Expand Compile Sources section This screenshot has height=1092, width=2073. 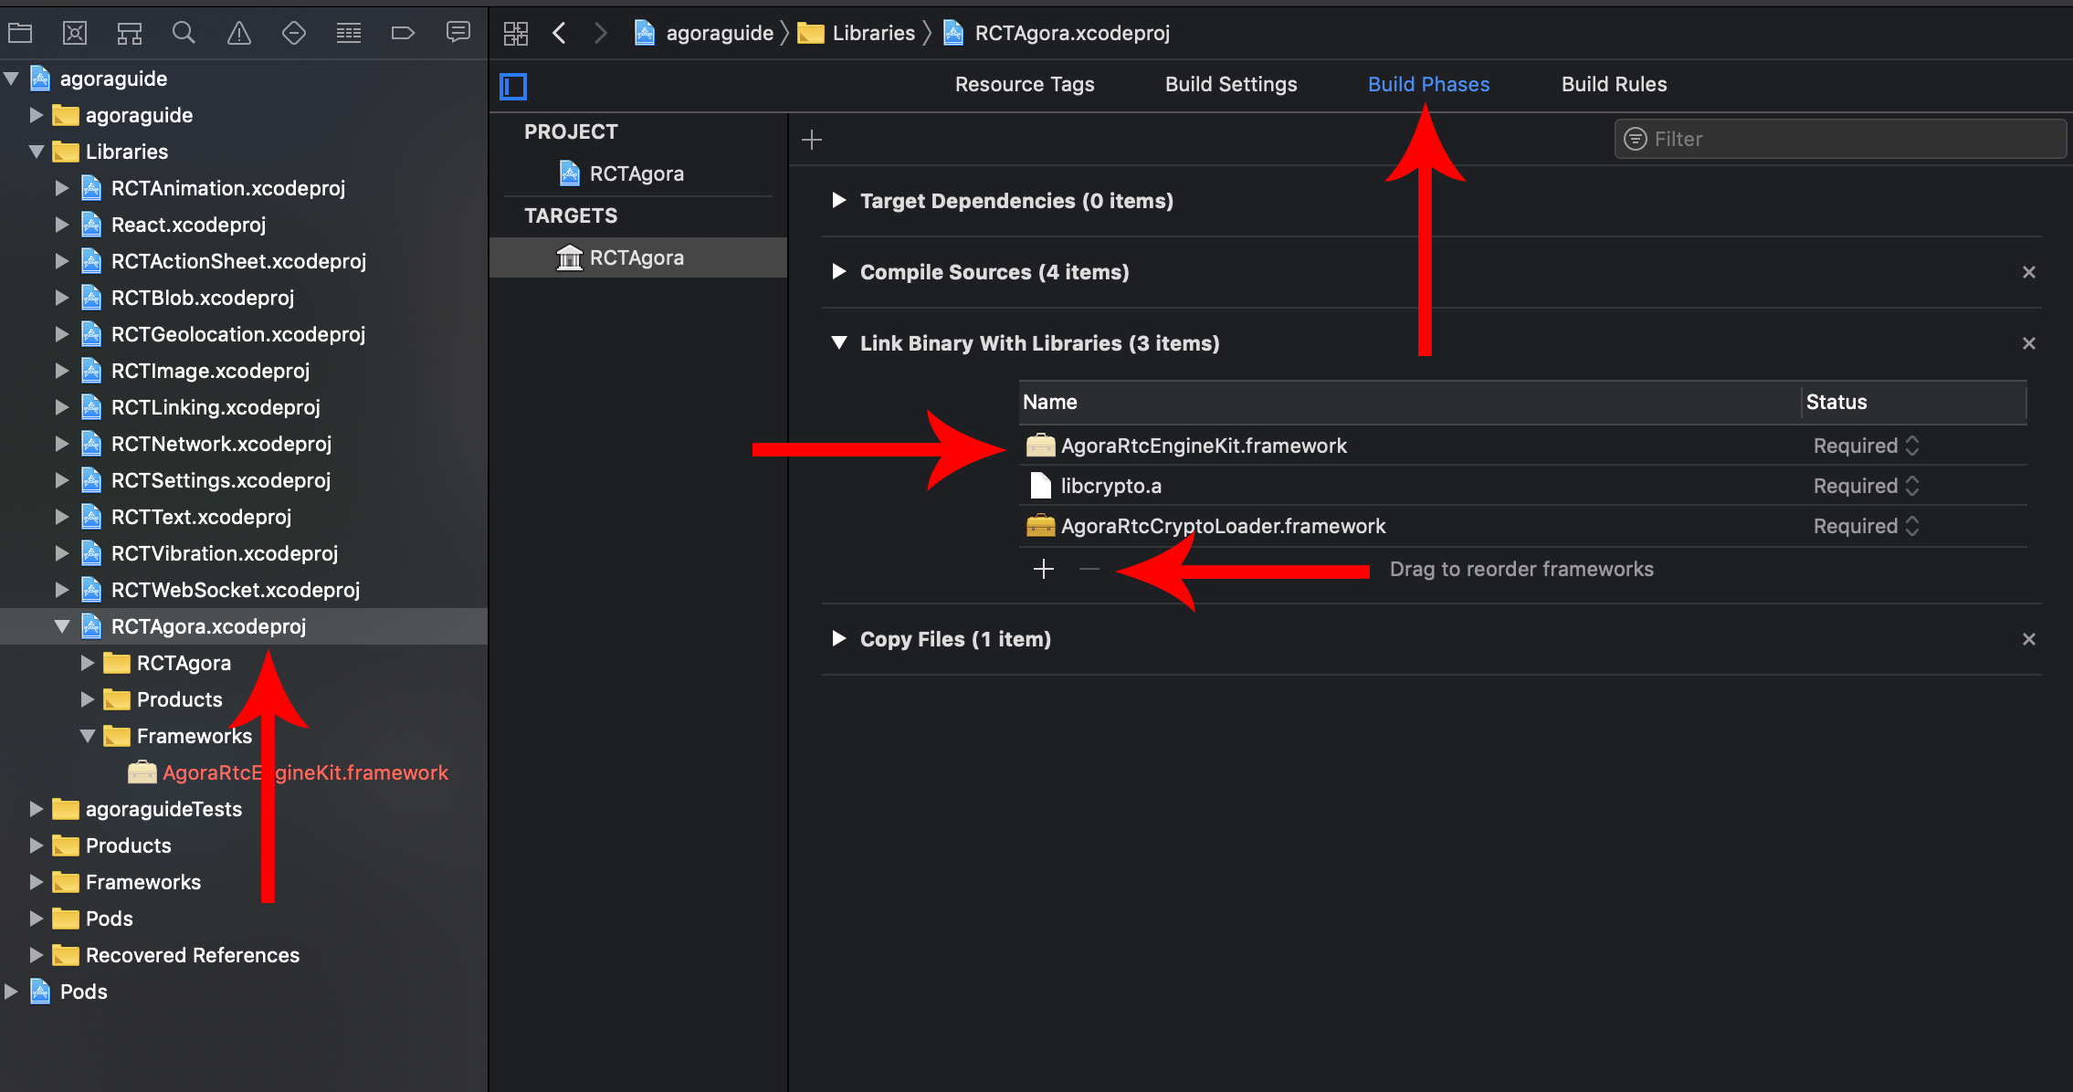pos(838,271)
